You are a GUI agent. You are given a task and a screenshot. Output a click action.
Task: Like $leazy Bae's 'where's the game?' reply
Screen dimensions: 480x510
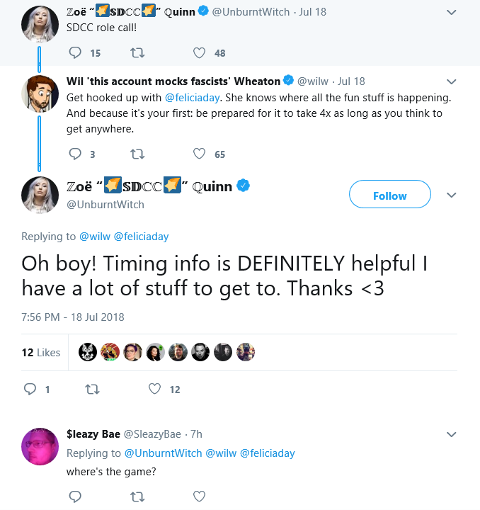pyautogui.click(x=199, y=497)
